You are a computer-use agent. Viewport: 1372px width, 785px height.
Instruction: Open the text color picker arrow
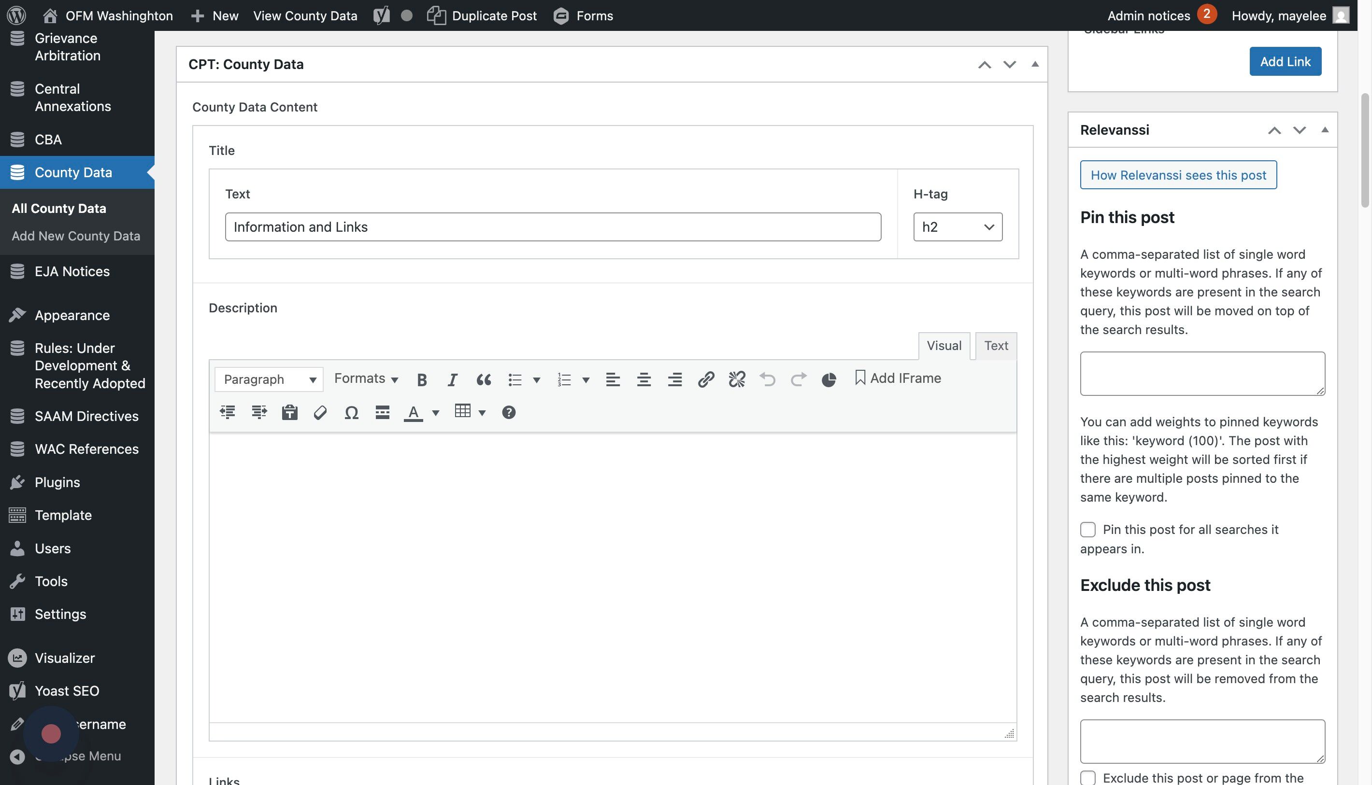coord(436,413)
